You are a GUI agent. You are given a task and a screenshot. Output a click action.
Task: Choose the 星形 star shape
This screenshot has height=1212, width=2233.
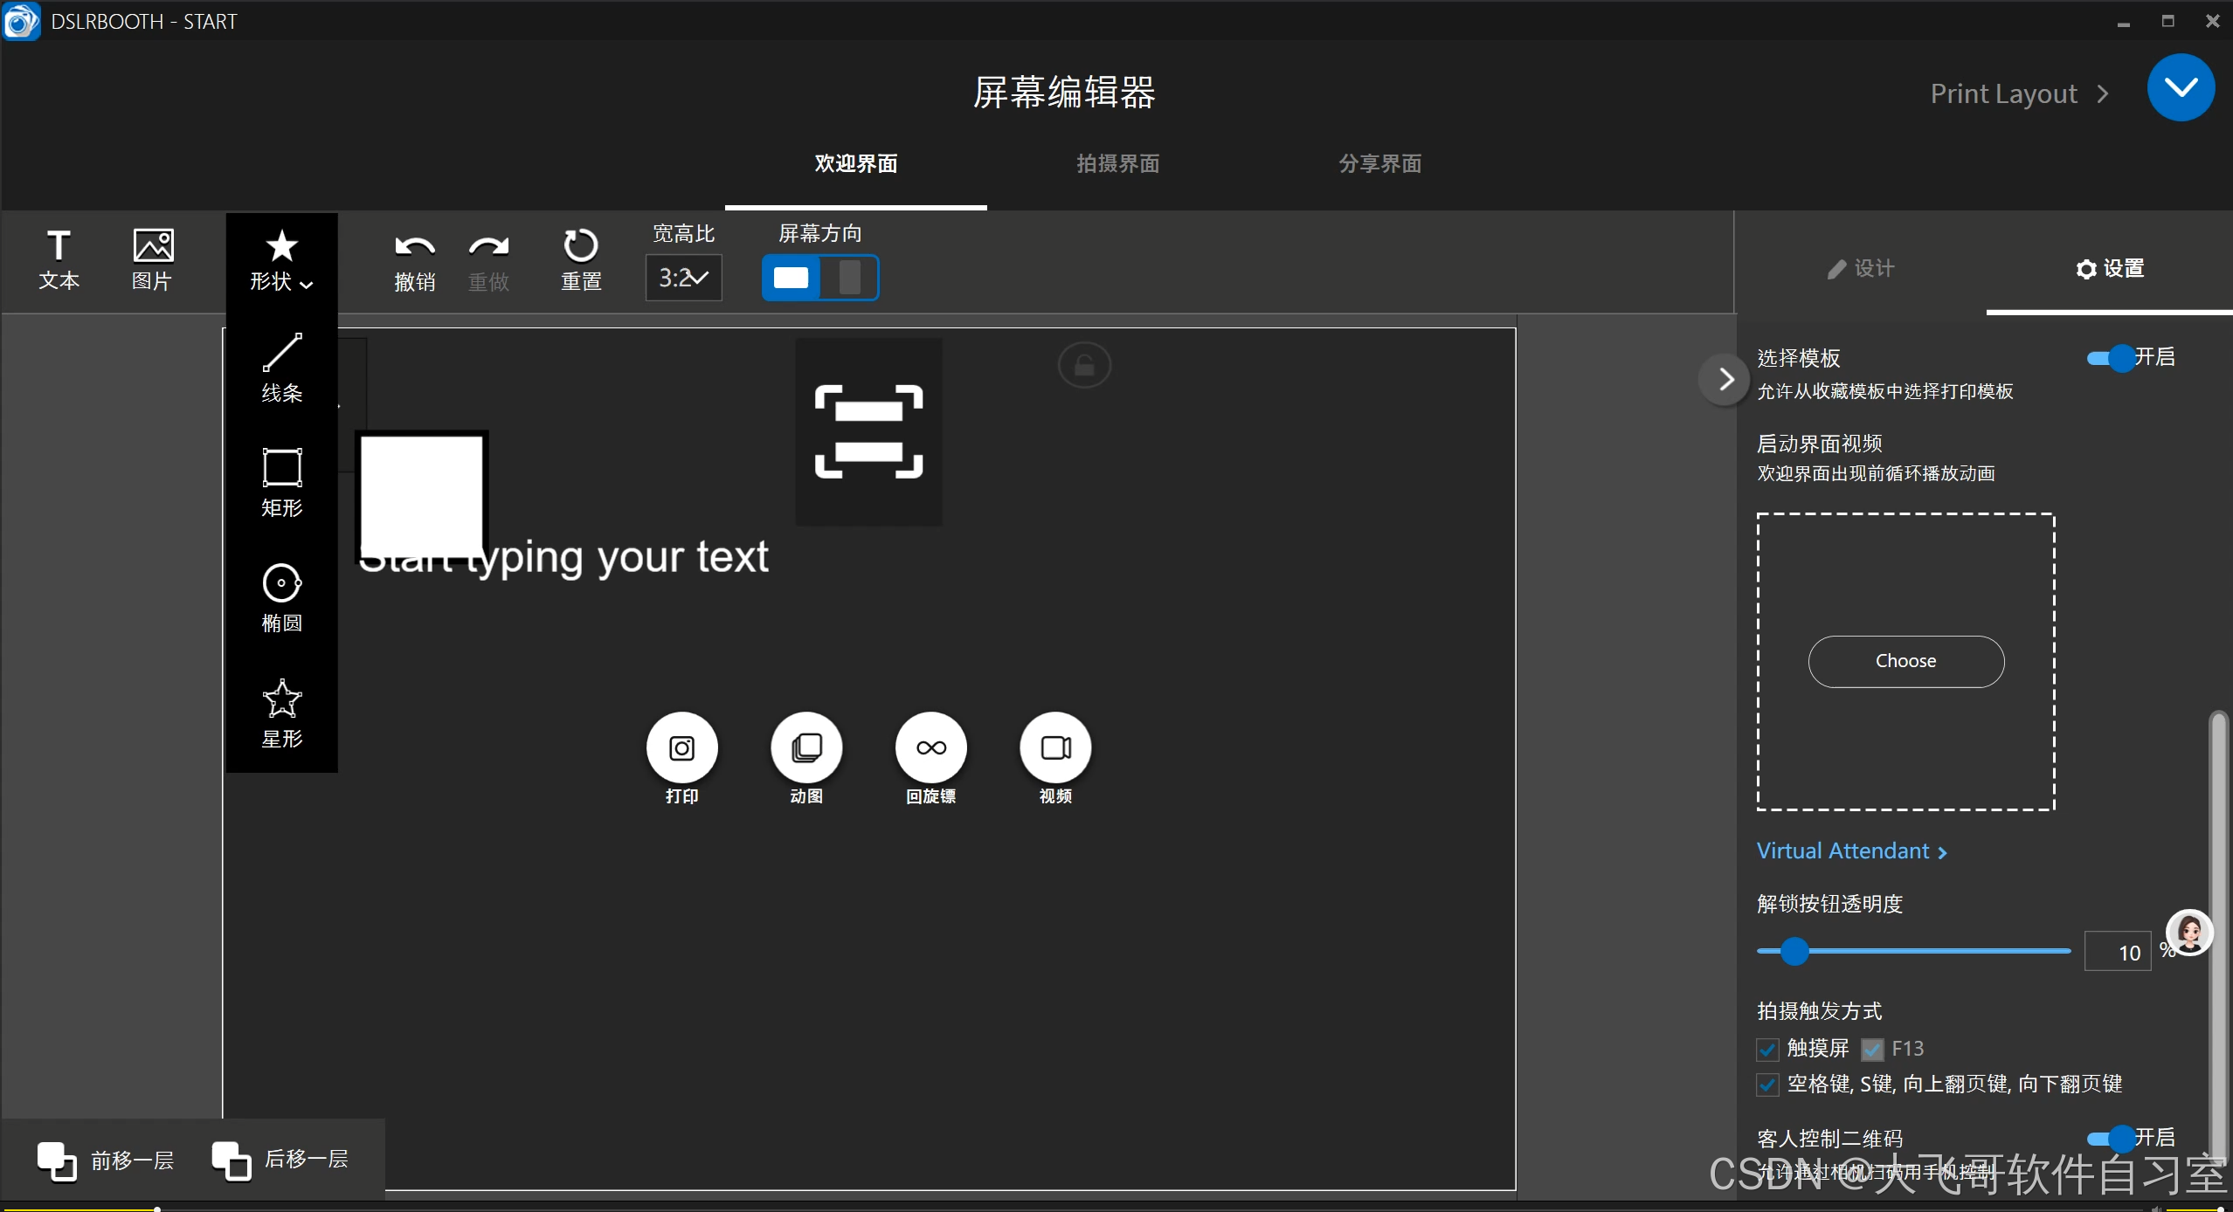[x=281, y=713]
